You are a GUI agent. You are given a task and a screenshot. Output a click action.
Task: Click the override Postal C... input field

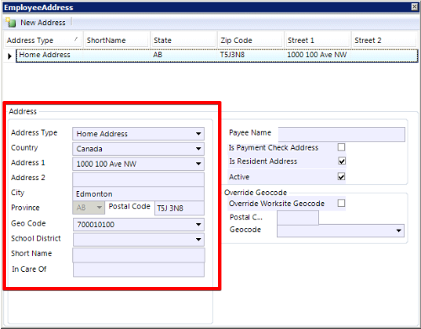click(298, 218)
